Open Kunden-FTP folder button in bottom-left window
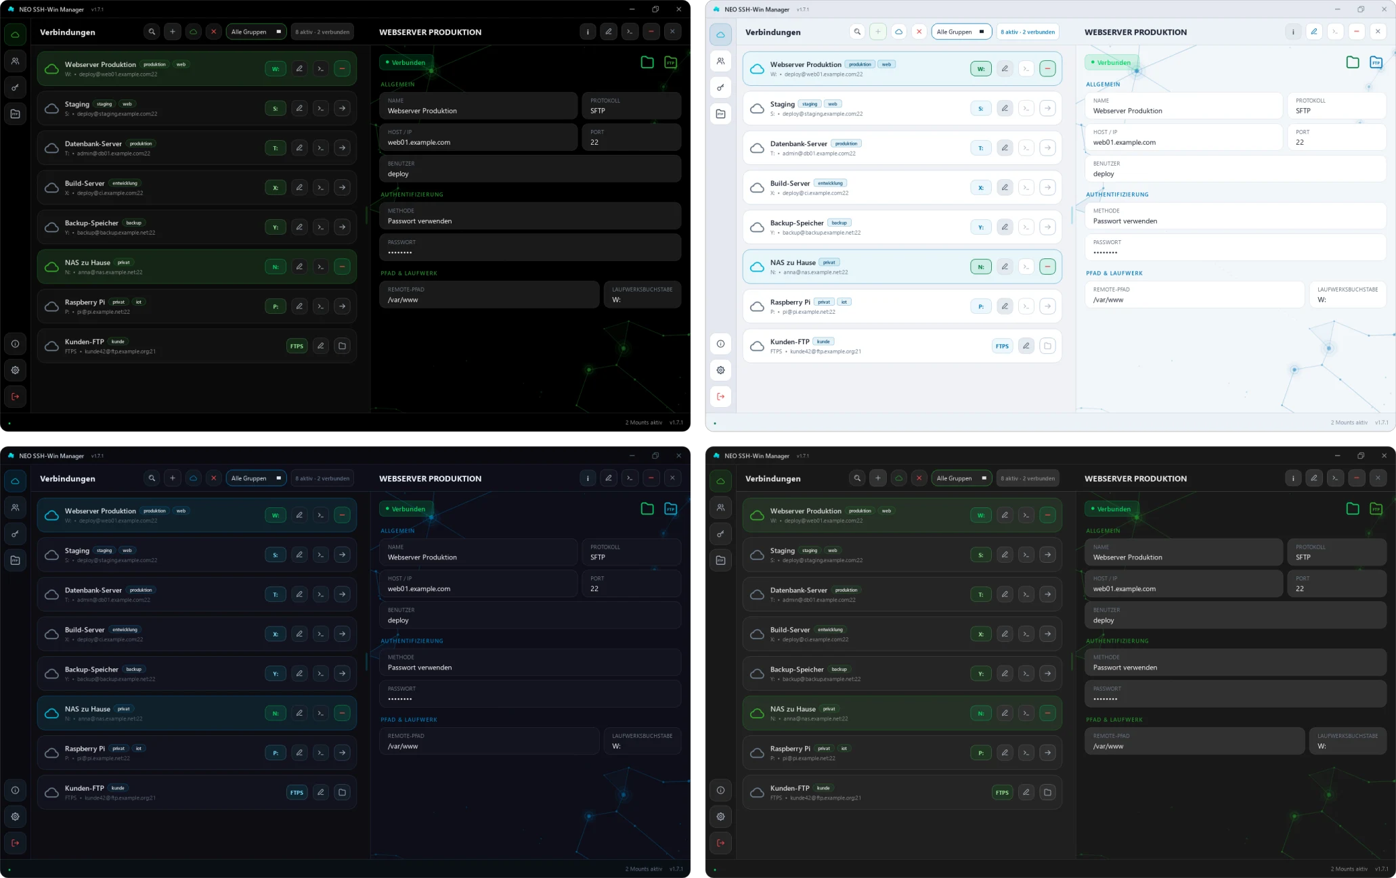Screen dimensions: 1396x878 343,792
